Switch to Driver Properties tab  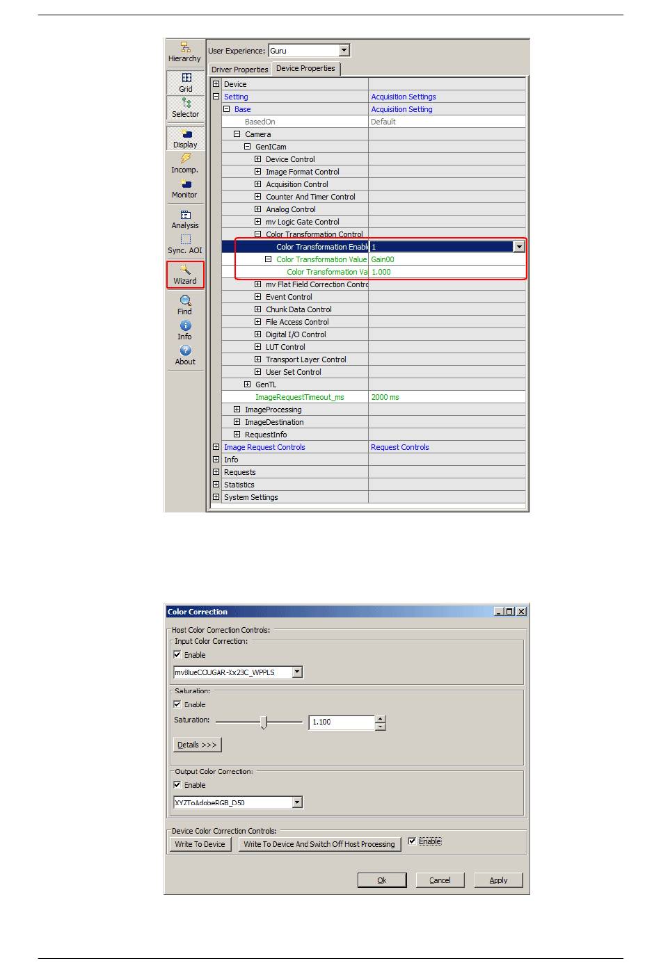pyautogui.click(x=240, y=70)
